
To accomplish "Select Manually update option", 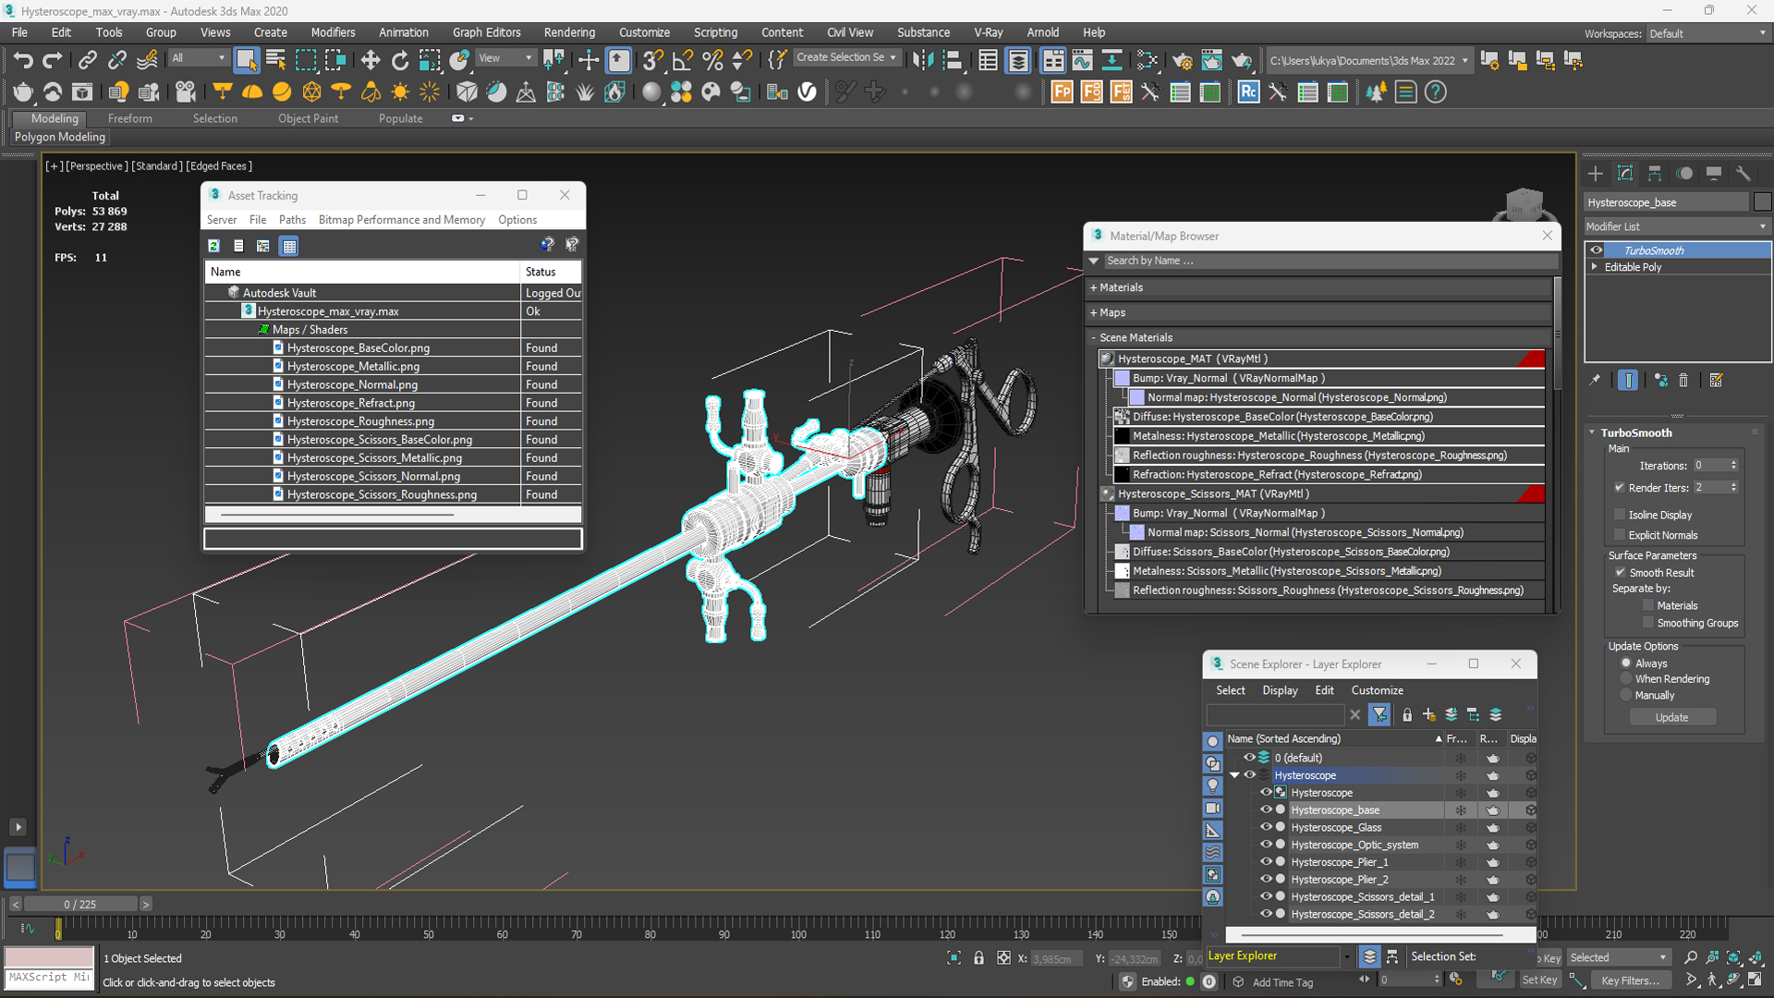I will coord(1626,695).
